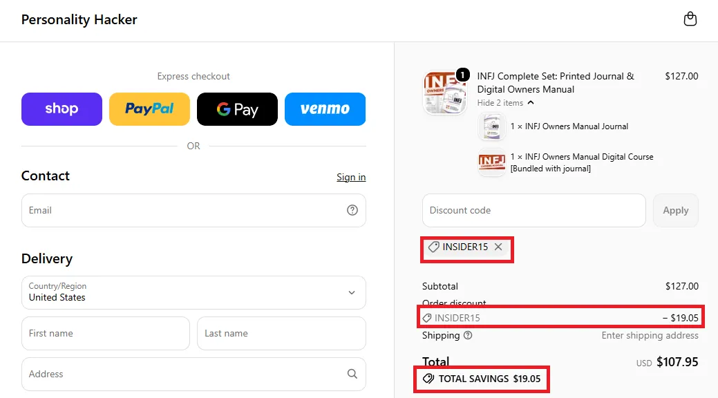Click the Personality Hacker store title
The height and width of the screenshot is (398, 718).
pos(79,20)
